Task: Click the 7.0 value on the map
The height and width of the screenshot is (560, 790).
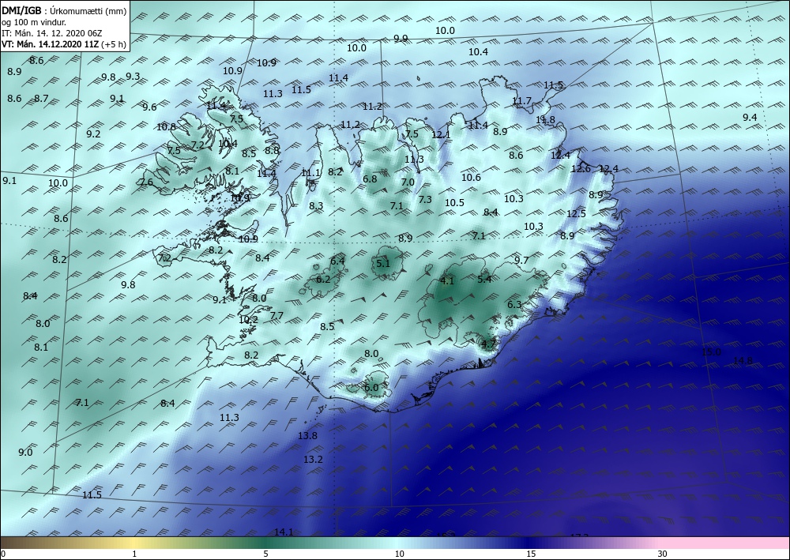Action: (408, 182)
